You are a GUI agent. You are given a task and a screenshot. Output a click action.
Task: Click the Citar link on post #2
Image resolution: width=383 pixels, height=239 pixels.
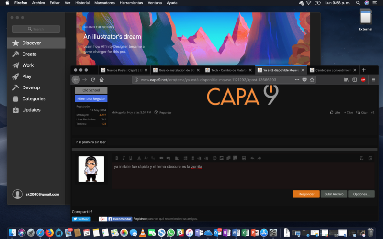(x=362, y=112)
